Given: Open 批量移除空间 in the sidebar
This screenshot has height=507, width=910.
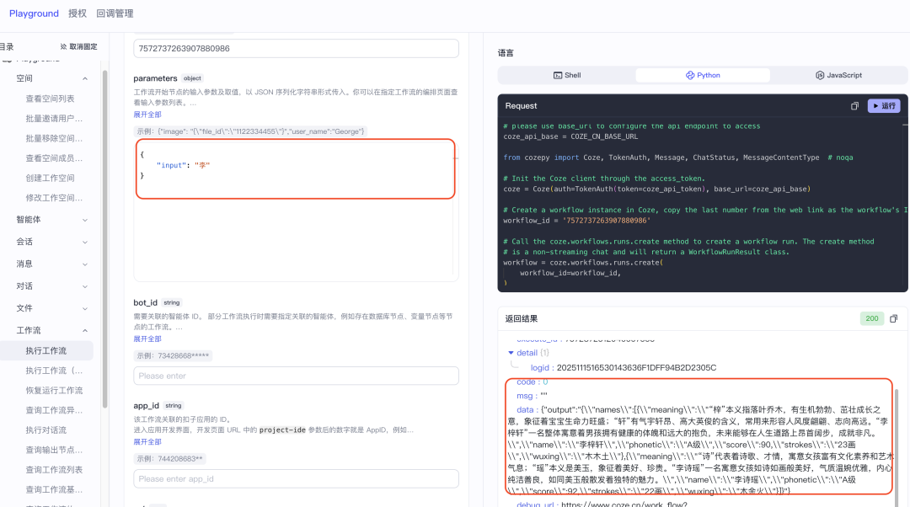Looking at the screenshot, I should 54,138.
